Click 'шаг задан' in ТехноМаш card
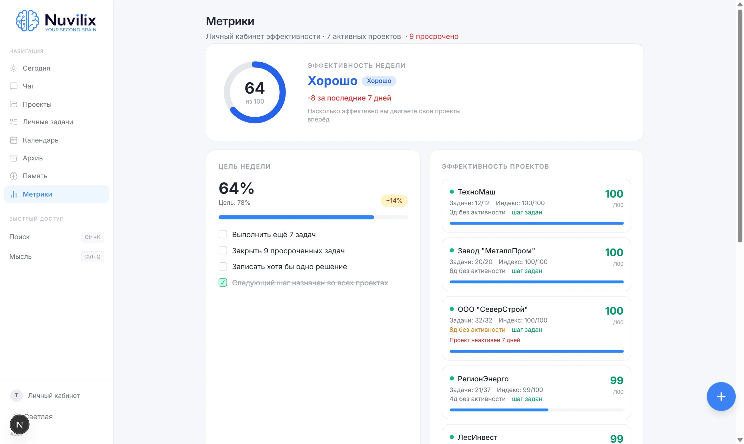Image resolution: width=744 pixels, height=444 pixels. (x=527, y=212)
